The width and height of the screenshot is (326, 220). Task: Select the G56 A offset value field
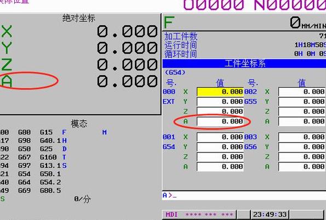[302, 167]
